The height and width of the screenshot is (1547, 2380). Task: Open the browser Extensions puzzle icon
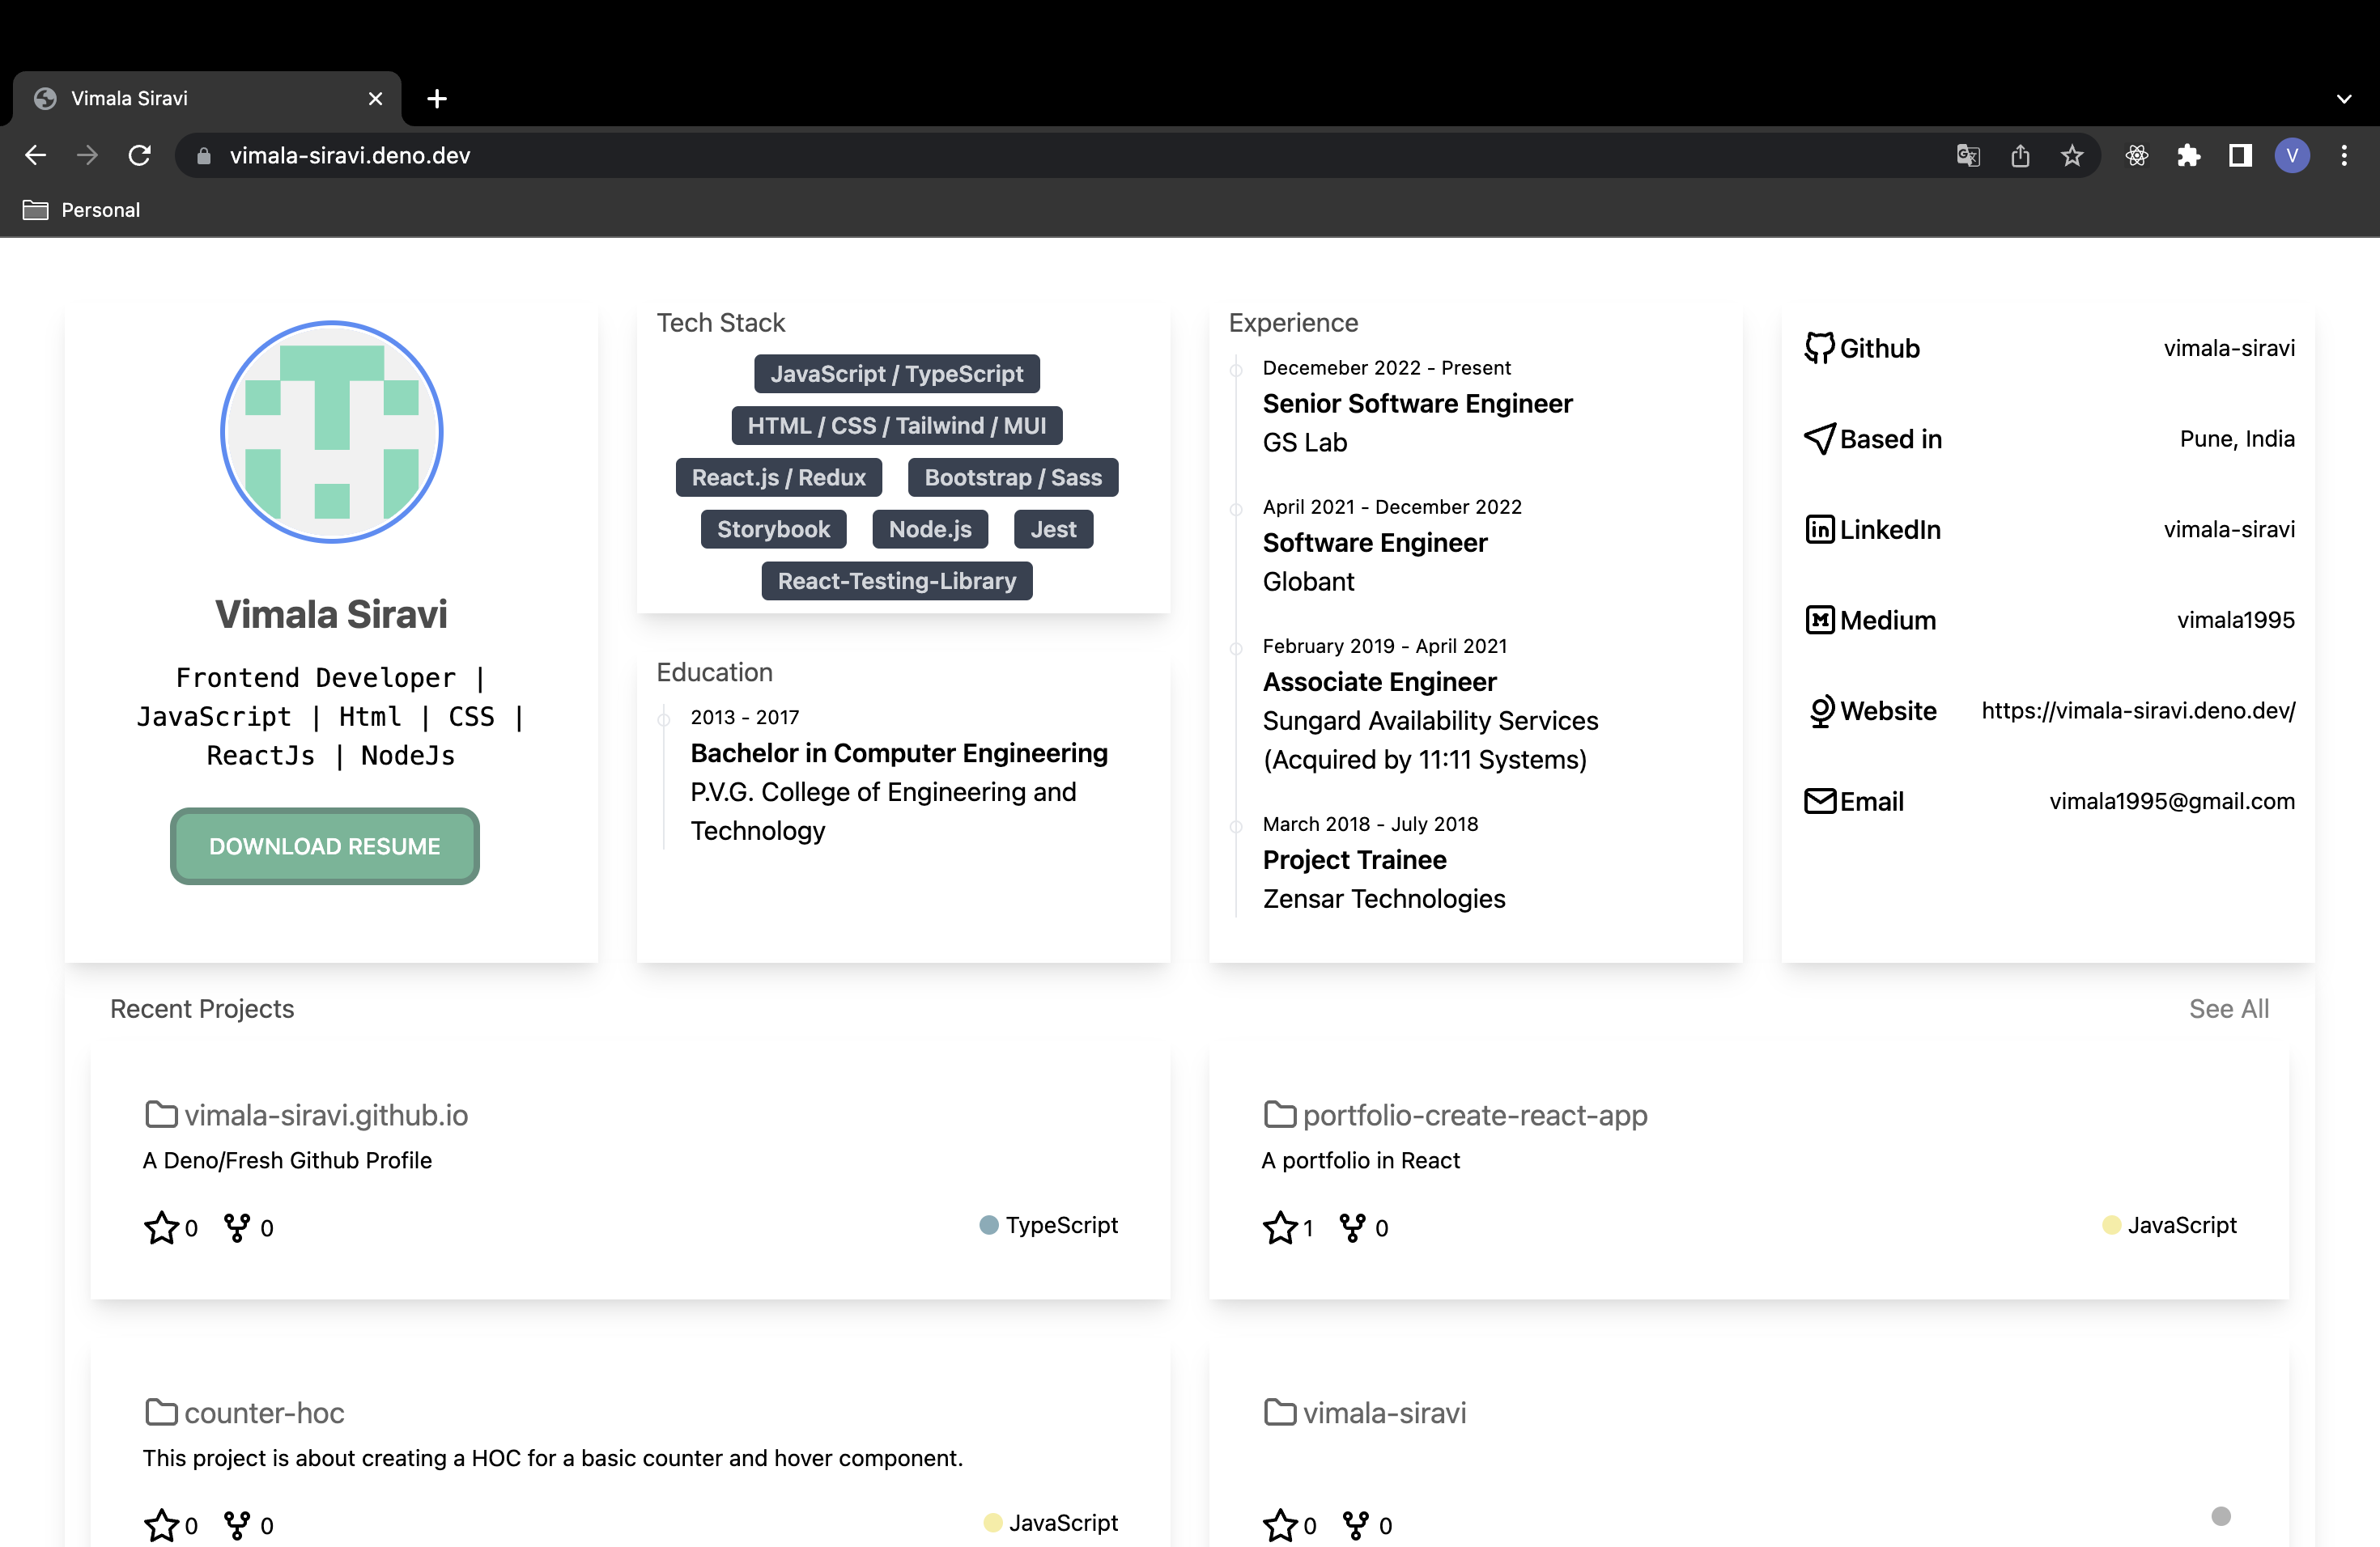[x=2188, y=155]
